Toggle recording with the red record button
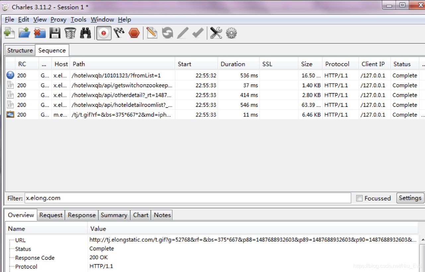 point(104,33)
